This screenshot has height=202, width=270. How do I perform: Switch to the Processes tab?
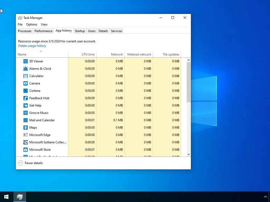tap(25, 31)
